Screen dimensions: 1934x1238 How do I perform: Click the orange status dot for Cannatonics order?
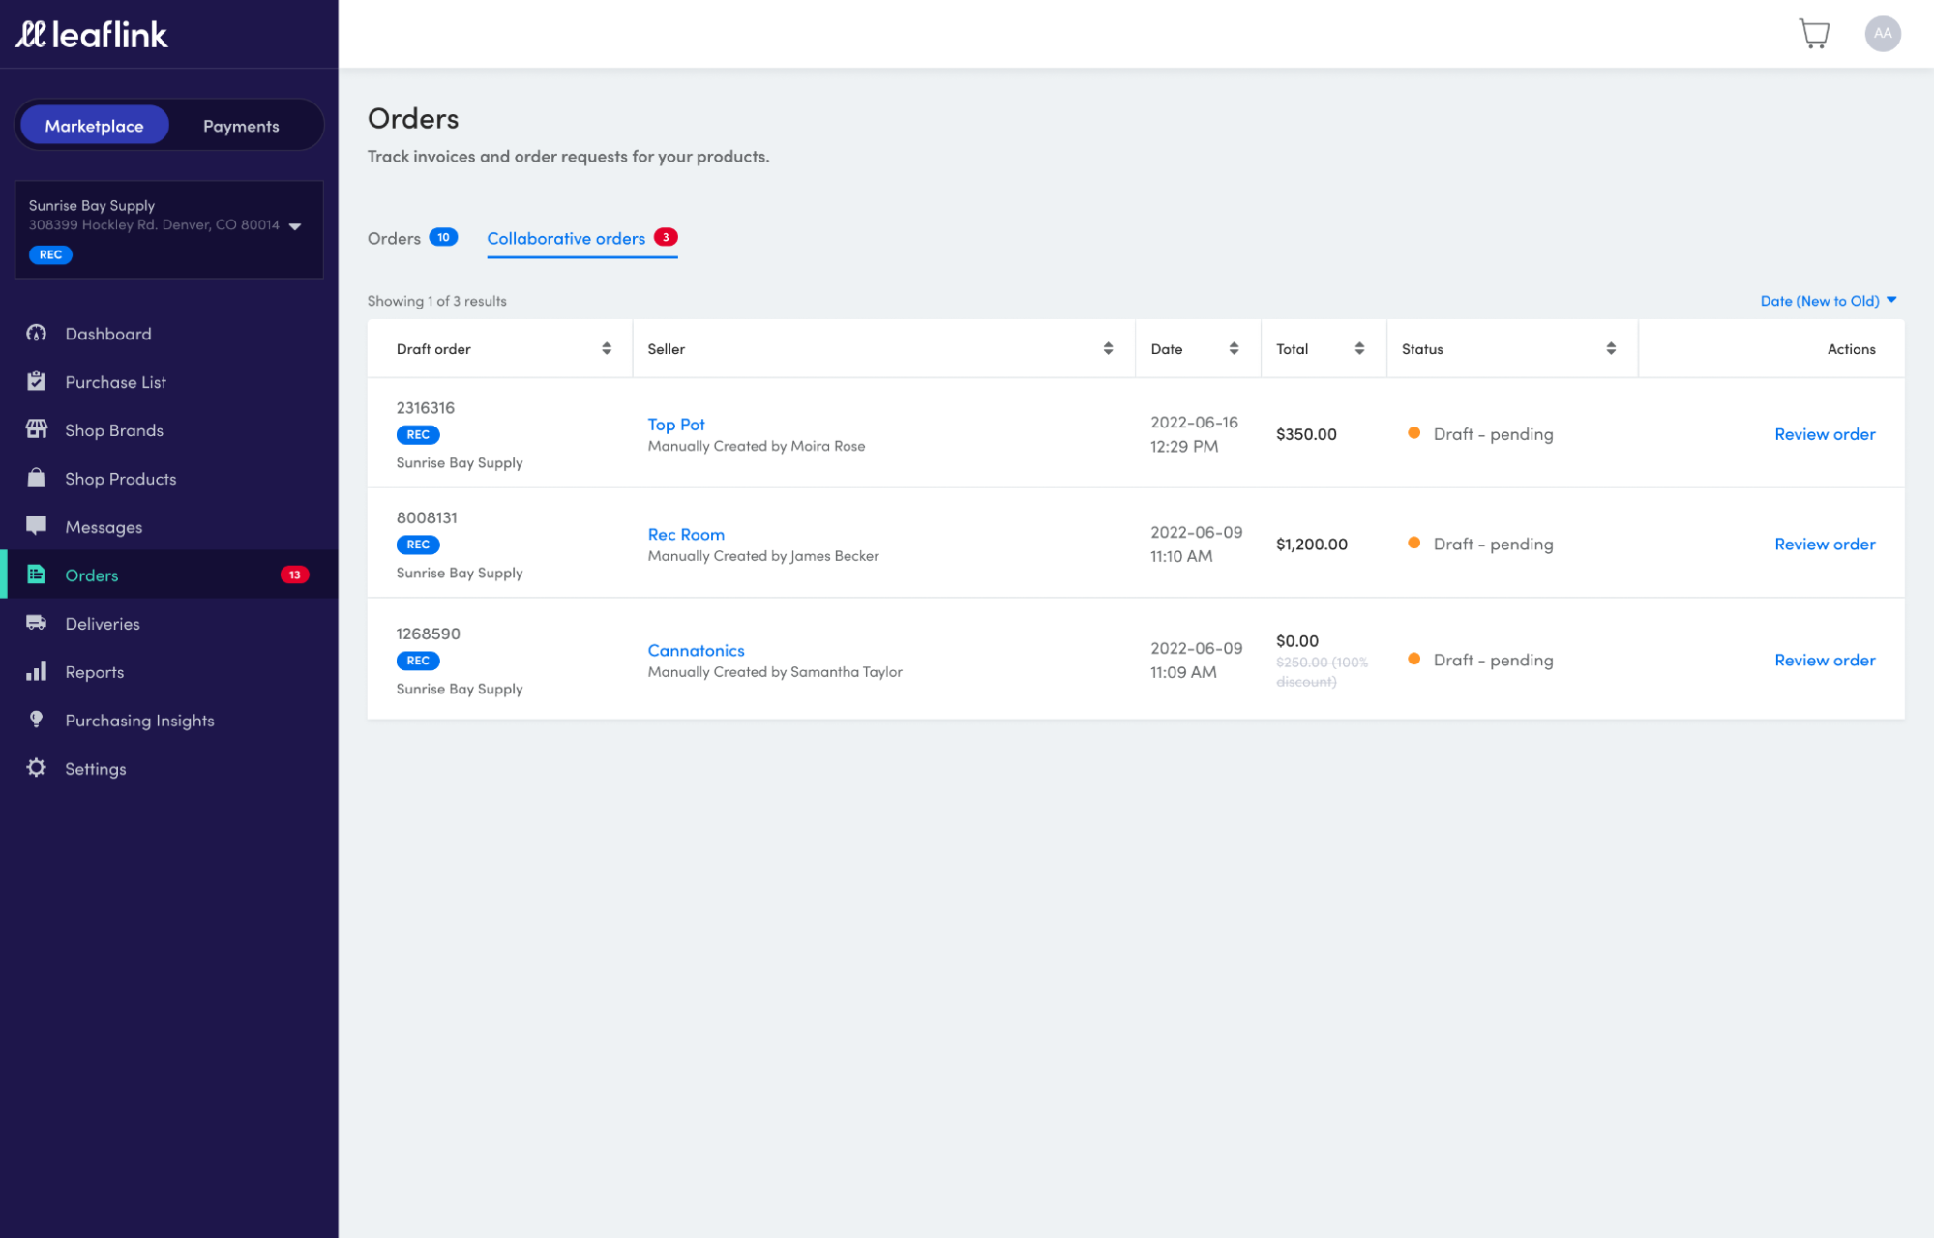[x=1413, y=659]
